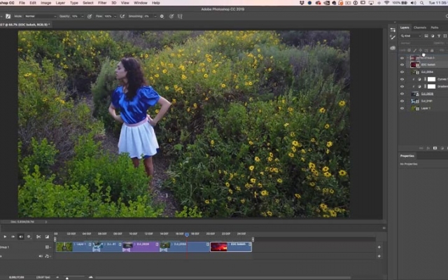Open the Edit menu
Image resolution: width=448 pixels, height=280 pixels.
click(x=33, y=3)
